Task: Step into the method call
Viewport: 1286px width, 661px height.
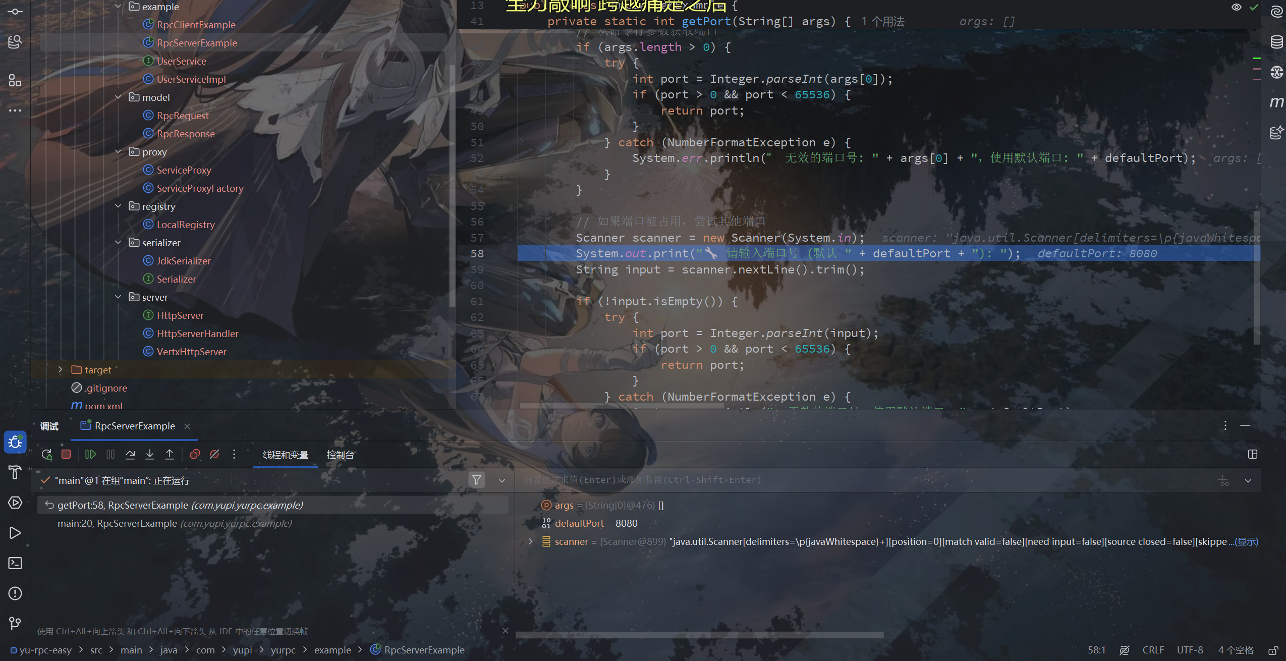Action: 150,454
